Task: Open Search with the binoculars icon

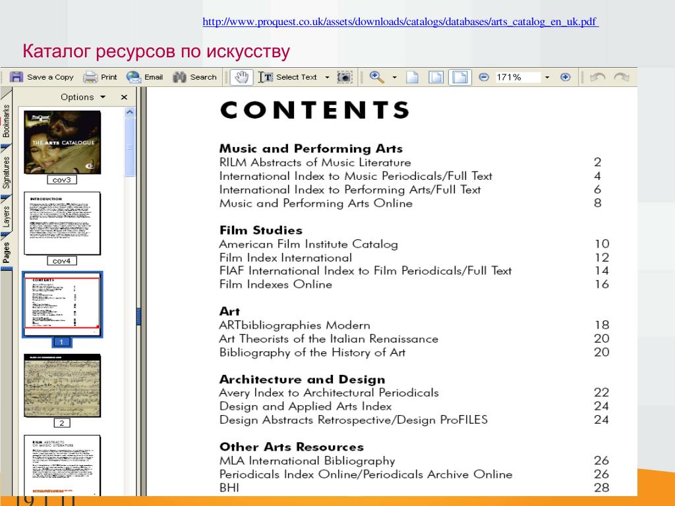Action: pos(179,77)
